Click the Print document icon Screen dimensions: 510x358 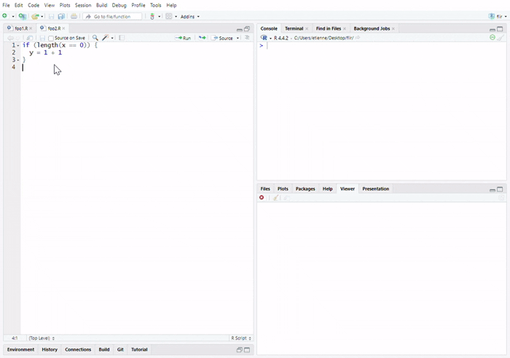74,16
